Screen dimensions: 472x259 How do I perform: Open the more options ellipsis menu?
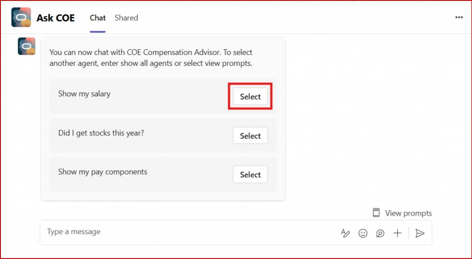pyautogui.click(x=459, y=18)
